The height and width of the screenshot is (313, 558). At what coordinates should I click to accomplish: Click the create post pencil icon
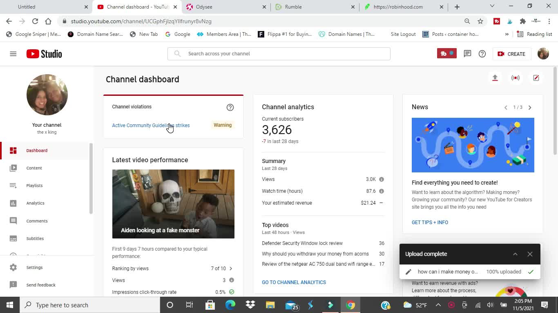coord(536,78)
